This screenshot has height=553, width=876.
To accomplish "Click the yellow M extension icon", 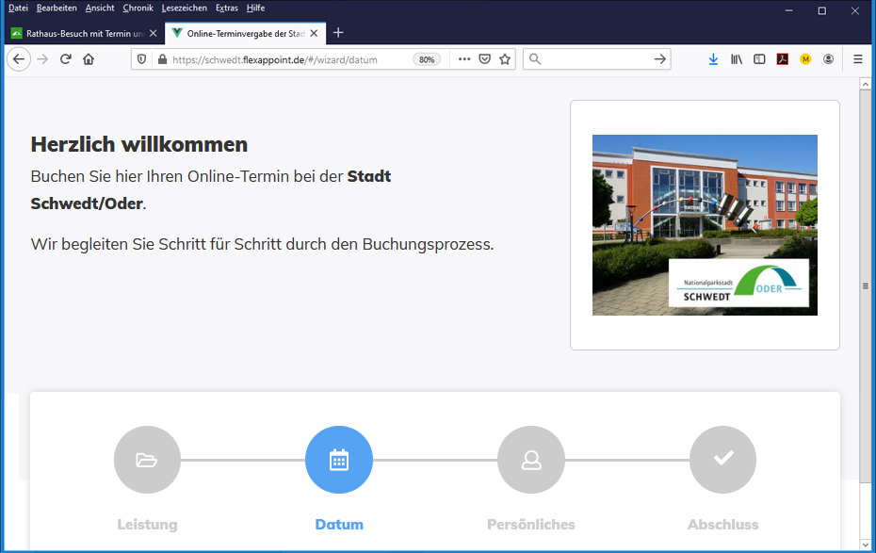I will [804, 58].
